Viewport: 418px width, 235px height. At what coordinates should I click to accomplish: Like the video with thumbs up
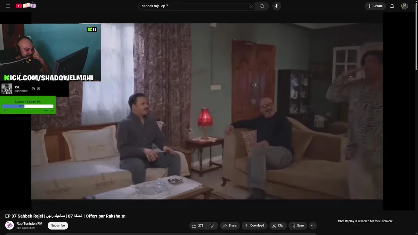198,226
